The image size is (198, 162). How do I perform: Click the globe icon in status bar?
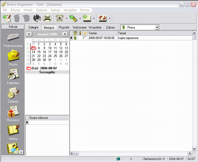click(x=118, y=159)
